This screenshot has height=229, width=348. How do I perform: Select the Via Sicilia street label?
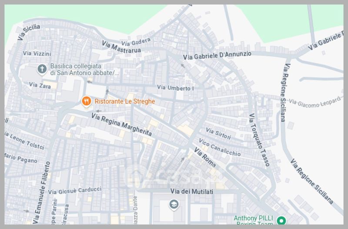tap(29, 32)
